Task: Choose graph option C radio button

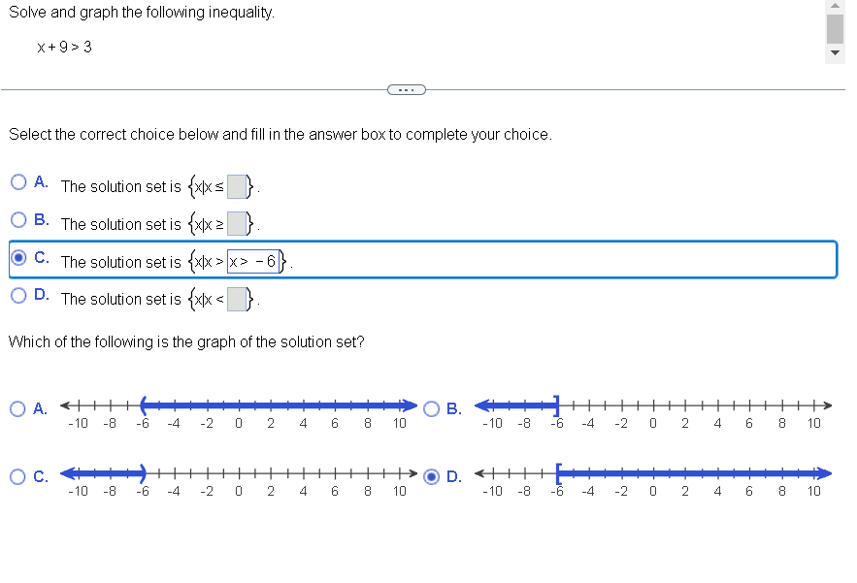Action: [17, 476]
